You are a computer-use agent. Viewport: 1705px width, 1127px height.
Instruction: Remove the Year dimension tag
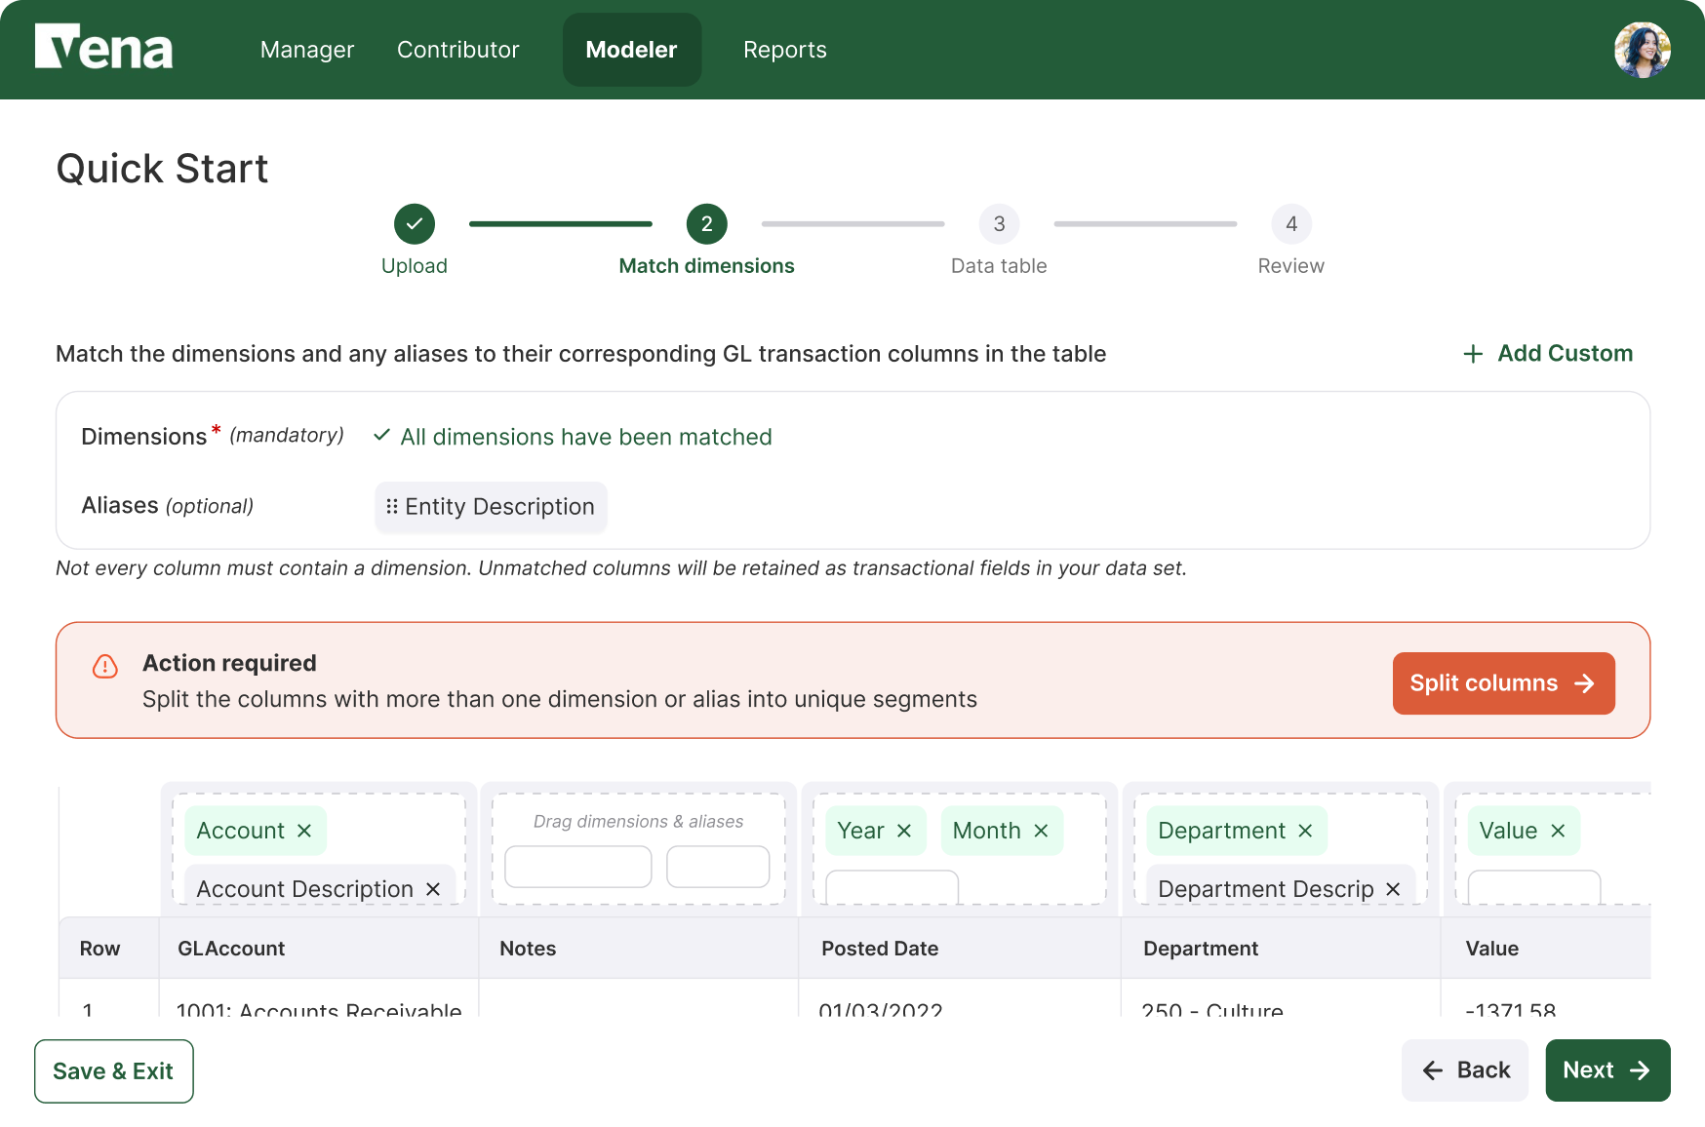point(904,831)
